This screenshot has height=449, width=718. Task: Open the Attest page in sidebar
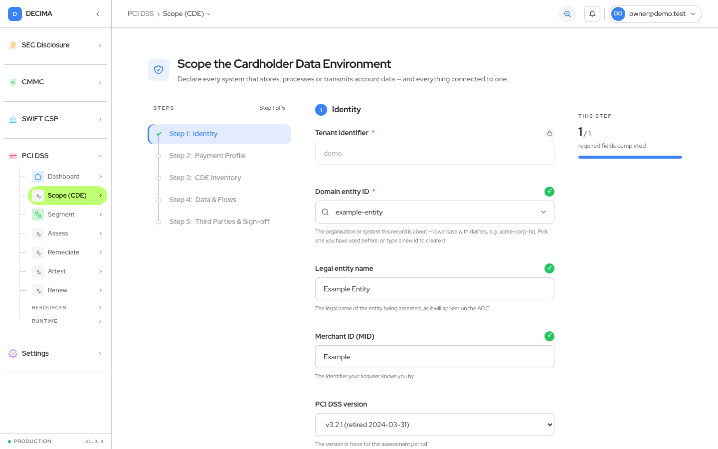pyautogui.click(x=67, y=271)
